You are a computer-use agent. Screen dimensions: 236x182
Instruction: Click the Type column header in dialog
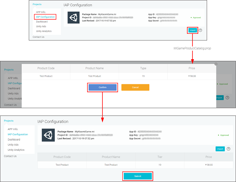(143, 68)
